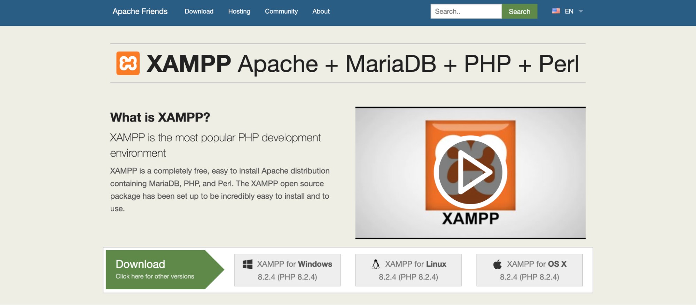Viewport: 696px width, 305px height.
Task: Download XAMPP for Linux 8.2.4
Action: tap(408, 270)
